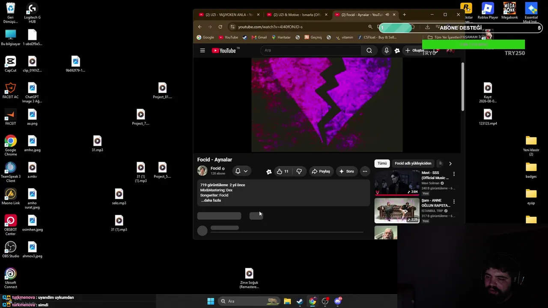Open the 'Mavi - SSS' video thumbnail
The width and height of the screenshot is (548, 308).
coord(397,183)
